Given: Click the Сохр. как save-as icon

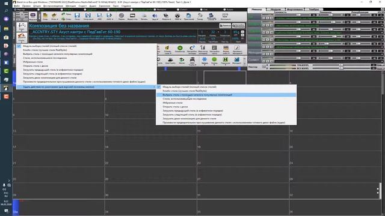Looking at the screenshot, I should 88,17.
